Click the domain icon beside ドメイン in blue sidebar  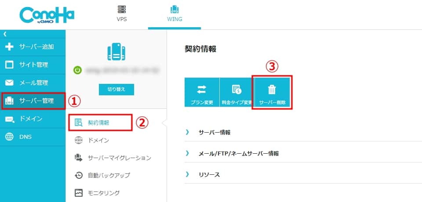[10, 119]
